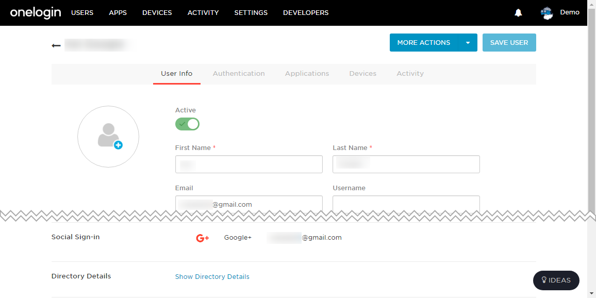Expand the More Actions dropdown arrow
The width and height of the screenshot is (596, 298).
pos(468,43)
